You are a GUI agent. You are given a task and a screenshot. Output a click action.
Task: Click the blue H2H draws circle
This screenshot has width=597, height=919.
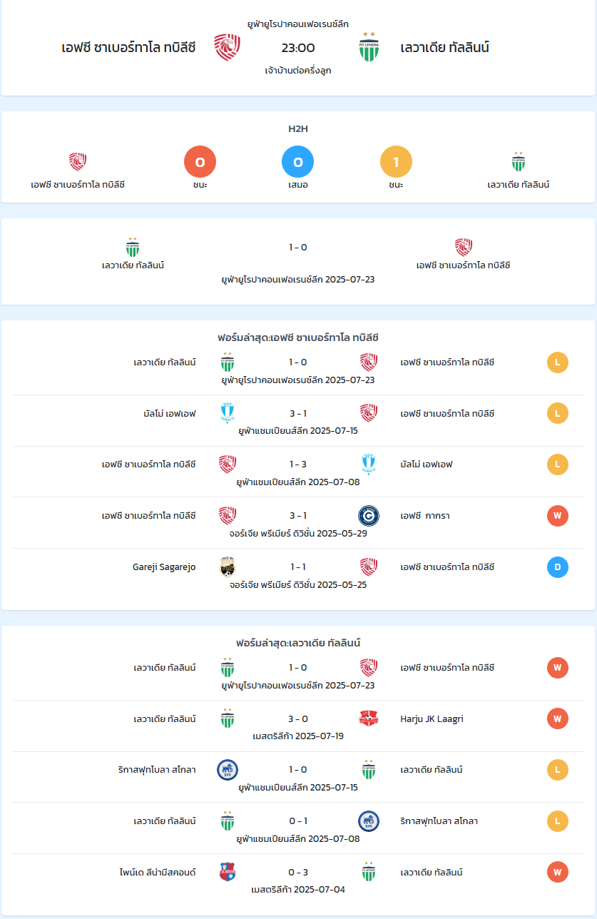coord(298,162)
